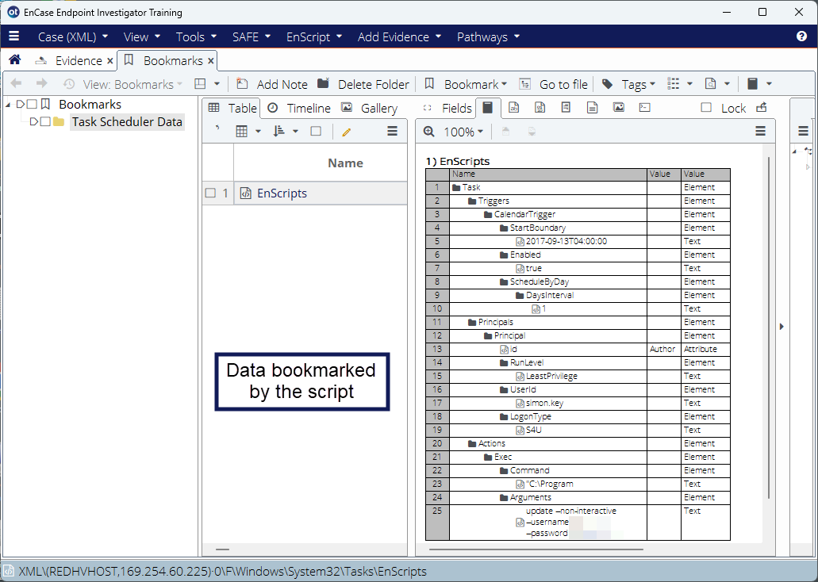The image size is (818, 582).
Task: Open the column grid options icon
Action: click(x=241, y=132)
